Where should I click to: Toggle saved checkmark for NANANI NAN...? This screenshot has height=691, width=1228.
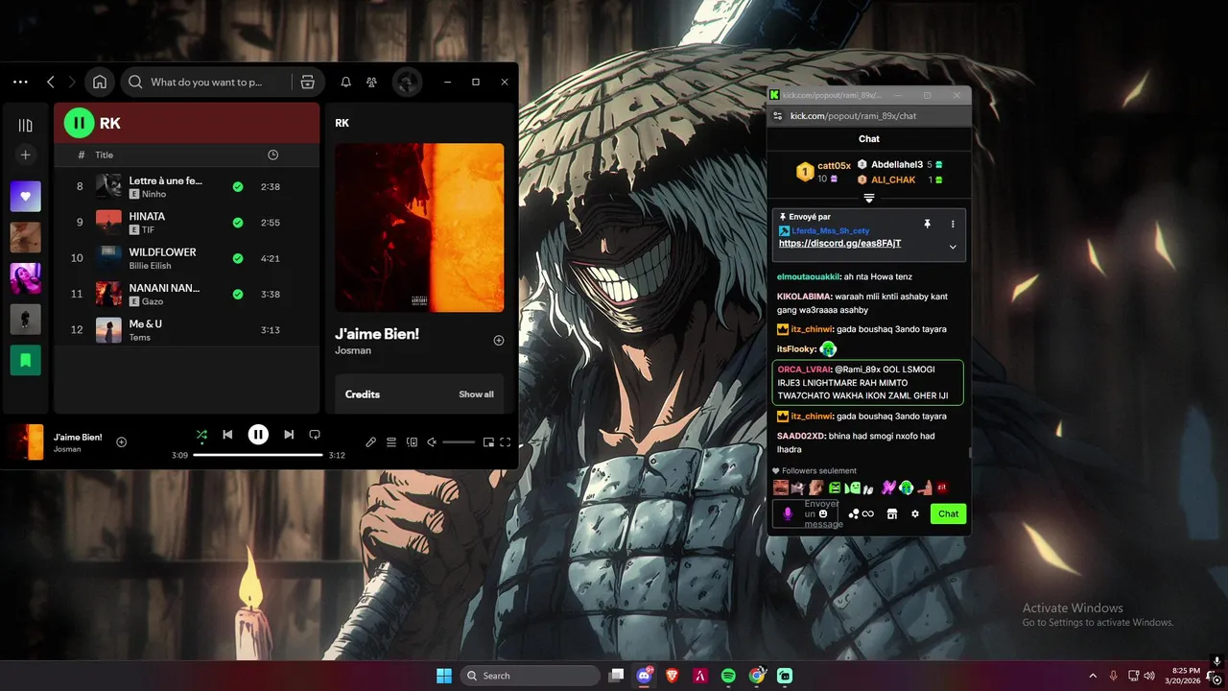pyautogui.click(x=237, y=294)
